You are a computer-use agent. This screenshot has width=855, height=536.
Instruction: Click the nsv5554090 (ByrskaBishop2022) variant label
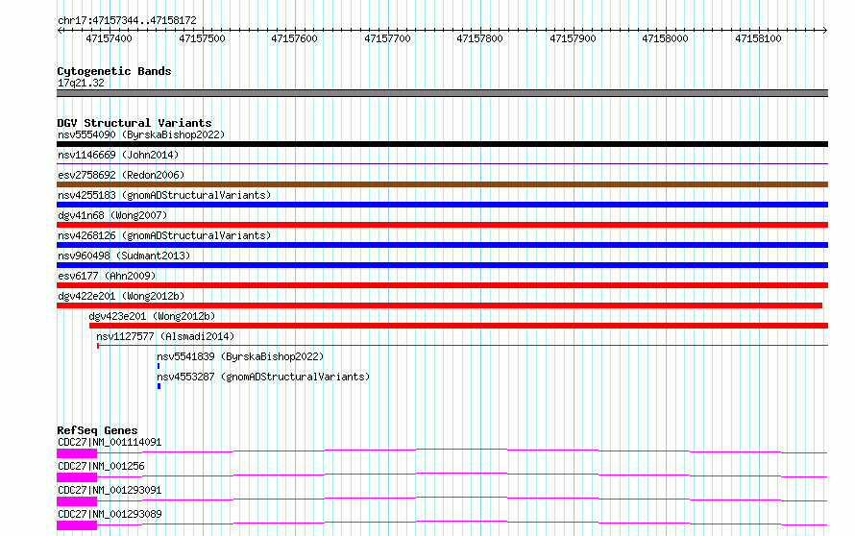(x=141, y=134)
